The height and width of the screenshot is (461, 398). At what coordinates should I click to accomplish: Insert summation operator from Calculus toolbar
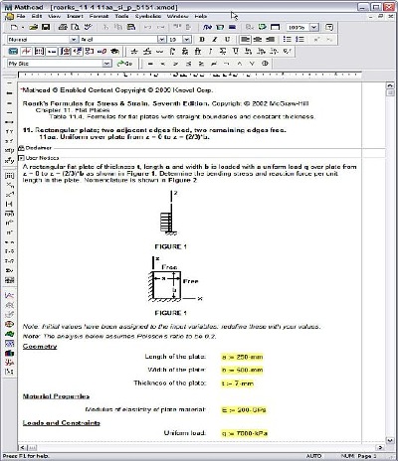(185, 52)
